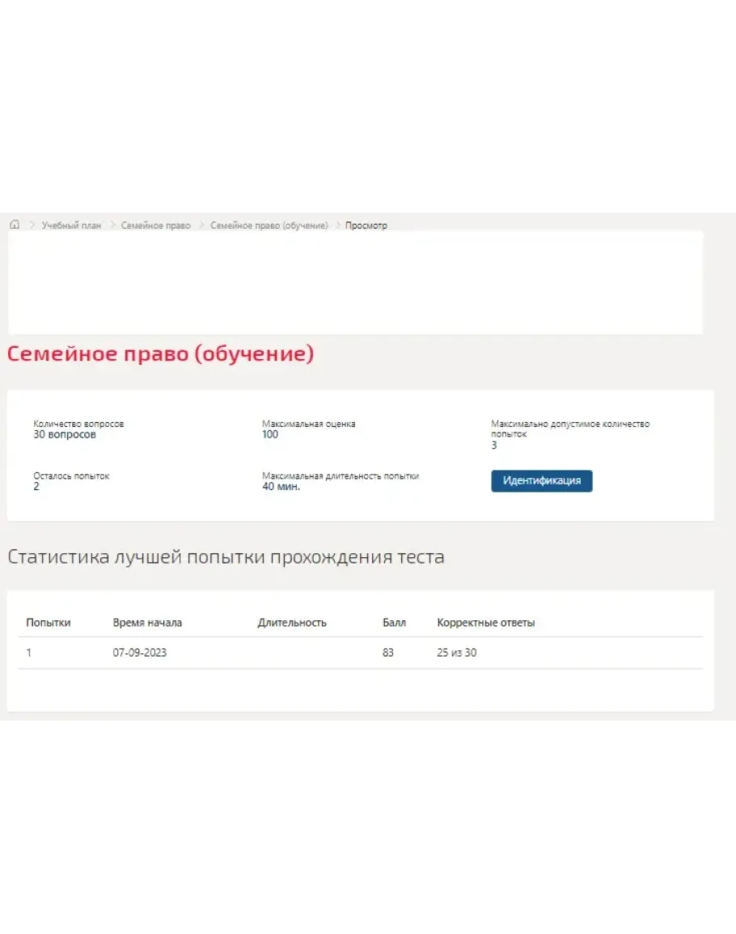This screenshot has height=934, width=736.
Task: Click the Длительность column header
Action: [292, 623]
